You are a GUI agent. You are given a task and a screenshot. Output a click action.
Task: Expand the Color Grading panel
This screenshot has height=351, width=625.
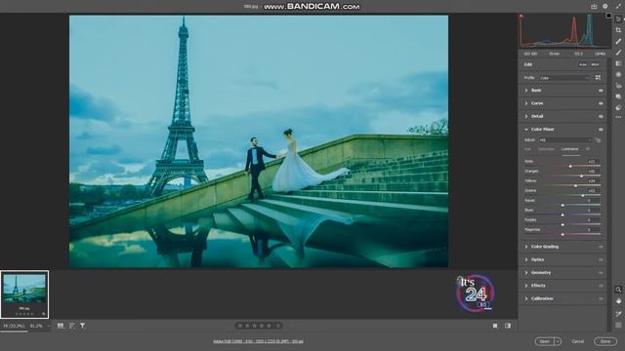pos(526,247)
